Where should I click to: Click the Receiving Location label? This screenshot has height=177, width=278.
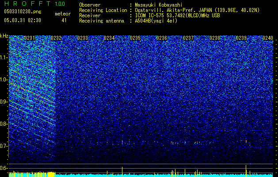[x=103, y=10]
